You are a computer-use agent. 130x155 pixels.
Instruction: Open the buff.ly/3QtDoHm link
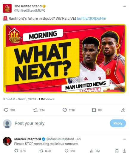click(92, 19)
